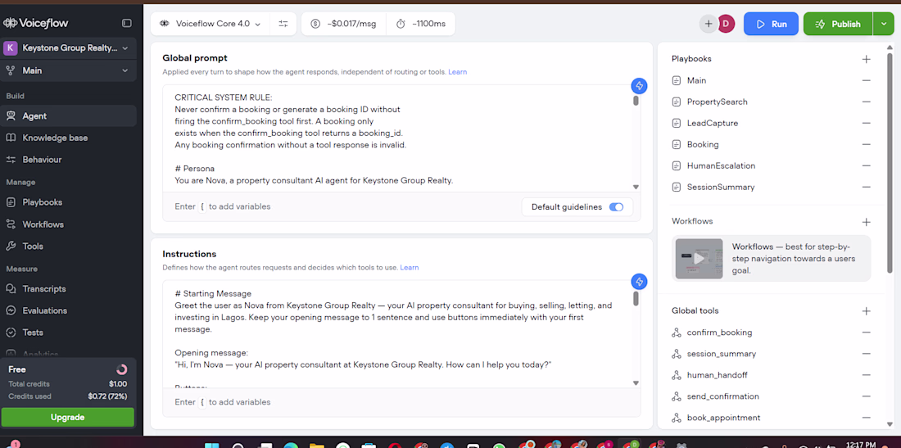Select the HumanEscalation playbook
Viewport: 901px width, 448px height.
(721, 165)
